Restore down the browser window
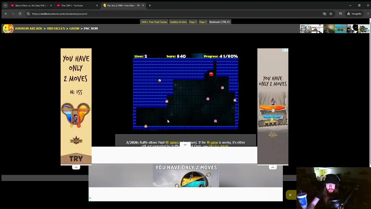Image resolution: width=371 pixels, height=209 pixels. [359, 6]
